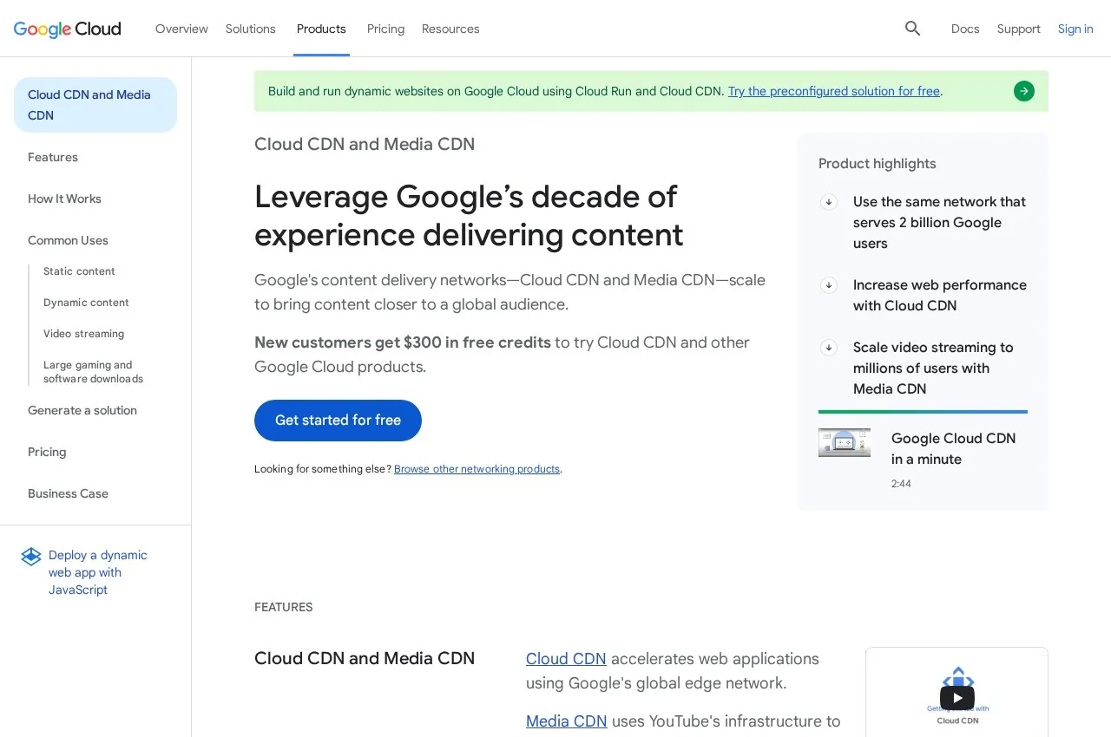The height and width of the screenshot is (737, 1111).
Task: Open 'Try the preconfigured solution for free' link
Action: tap(834, 91)
